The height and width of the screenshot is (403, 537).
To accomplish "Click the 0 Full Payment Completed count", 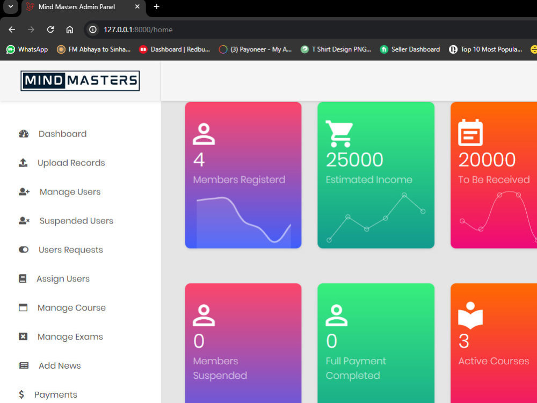I will click(x=331, y=341).
